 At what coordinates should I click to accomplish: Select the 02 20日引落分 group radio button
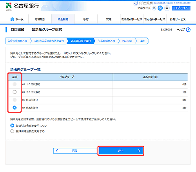click(15, 92)
